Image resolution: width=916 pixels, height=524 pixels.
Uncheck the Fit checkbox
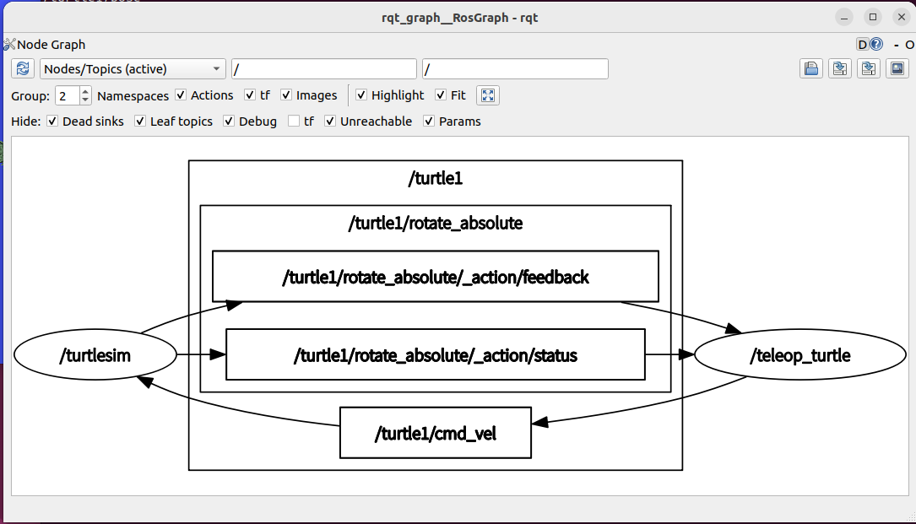coord(441,95)
